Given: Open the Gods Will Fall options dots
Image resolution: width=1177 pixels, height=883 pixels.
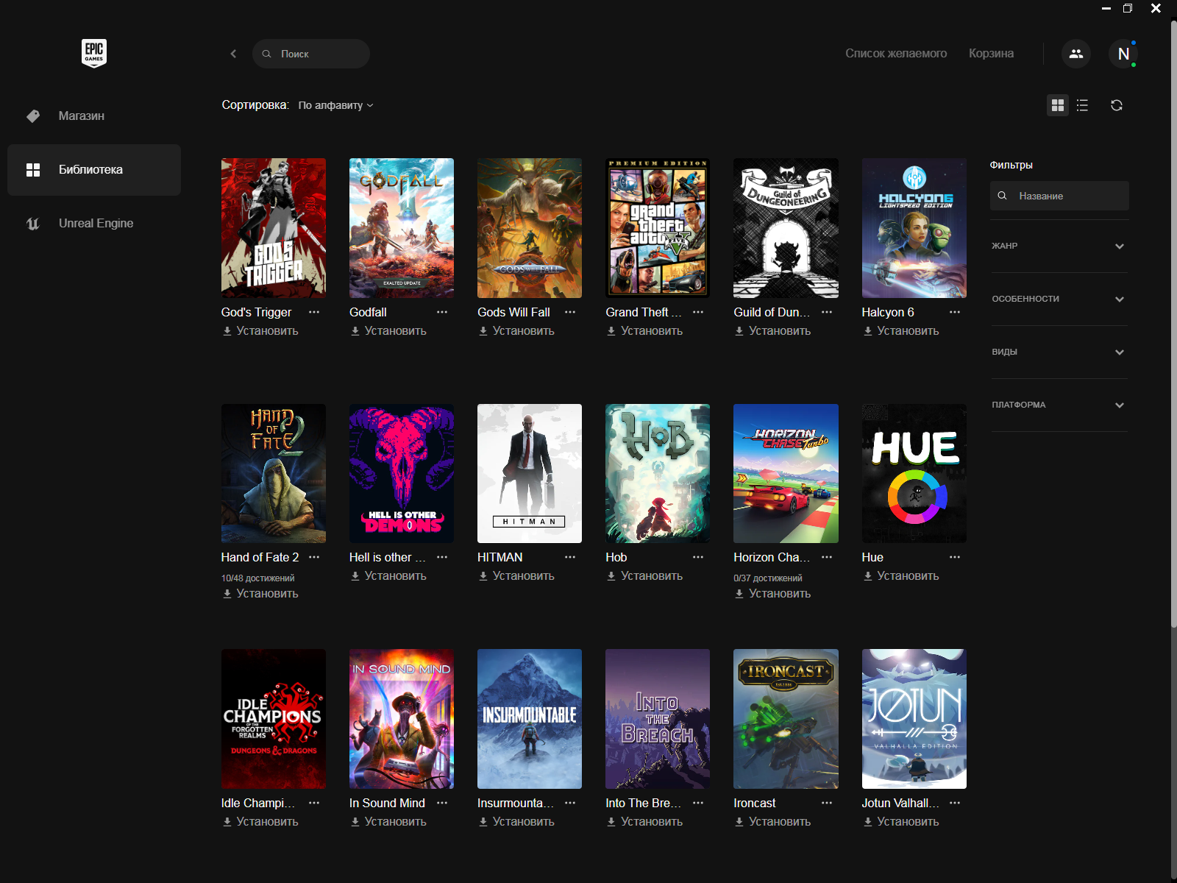Looking at the screenshot, I should [570, 312].
